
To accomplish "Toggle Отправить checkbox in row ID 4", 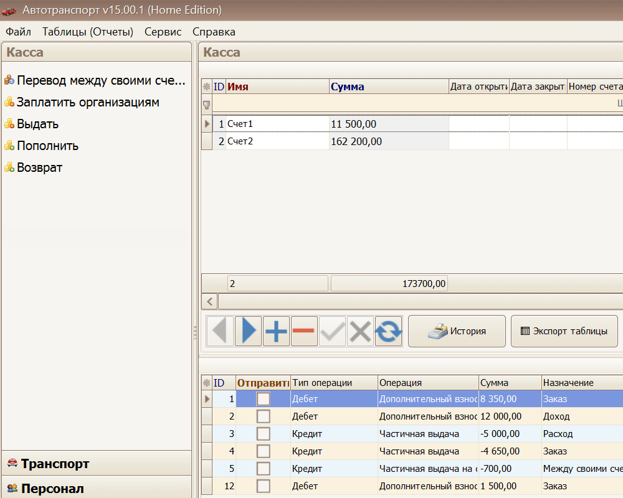I will pyautogui.click(x=263, y=451).
